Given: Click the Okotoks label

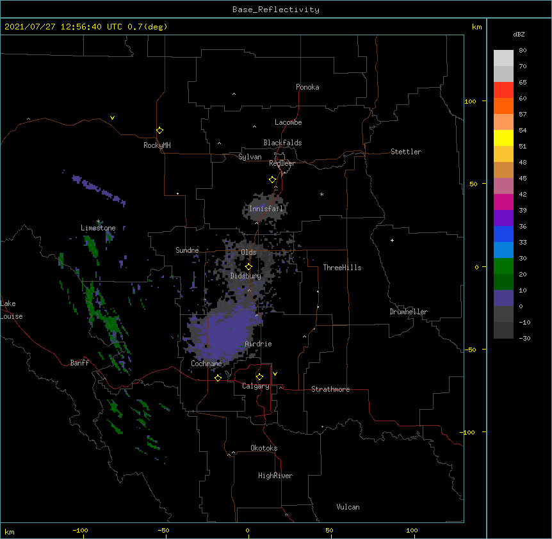Looking at the screenshot, I should [264, 448].
